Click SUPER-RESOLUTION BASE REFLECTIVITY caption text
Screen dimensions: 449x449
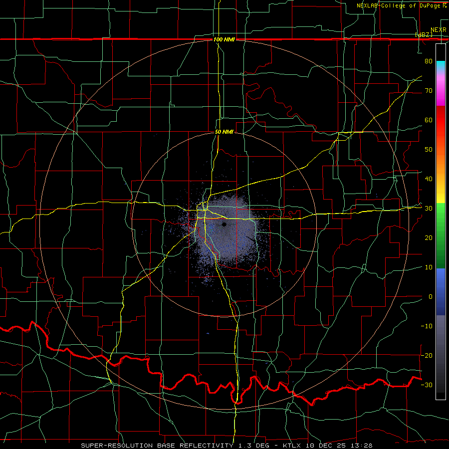coord(157,446)
